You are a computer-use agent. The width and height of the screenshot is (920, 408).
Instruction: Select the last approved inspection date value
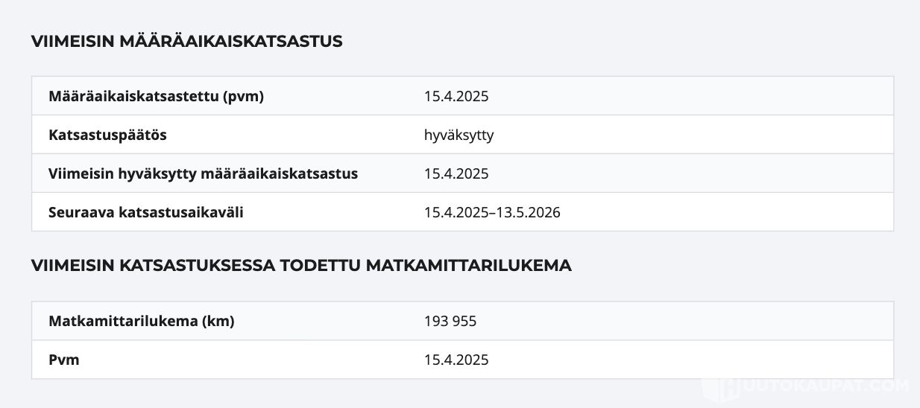456,173
